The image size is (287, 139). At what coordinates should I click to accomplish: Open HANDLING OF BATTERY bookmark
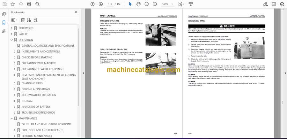pos(36,107)
